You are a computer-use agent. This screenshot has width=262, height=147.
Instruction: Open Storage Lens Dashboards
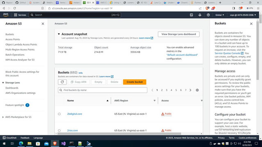pyautogui.click(x=12, y=88)
